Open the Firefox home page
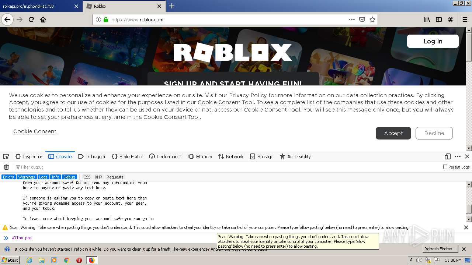This screenshot has width=472, height=265. tap(43, 20)
